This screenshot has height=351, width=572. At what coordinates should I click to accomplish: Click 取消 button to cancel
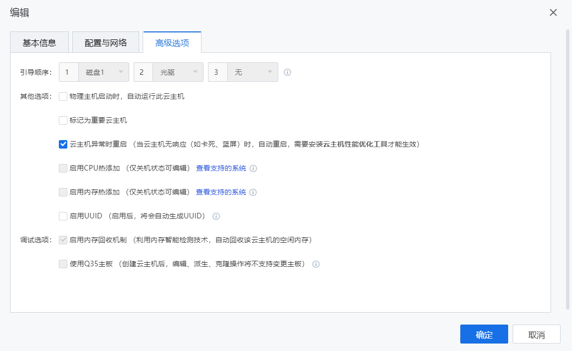coord(537,335)
